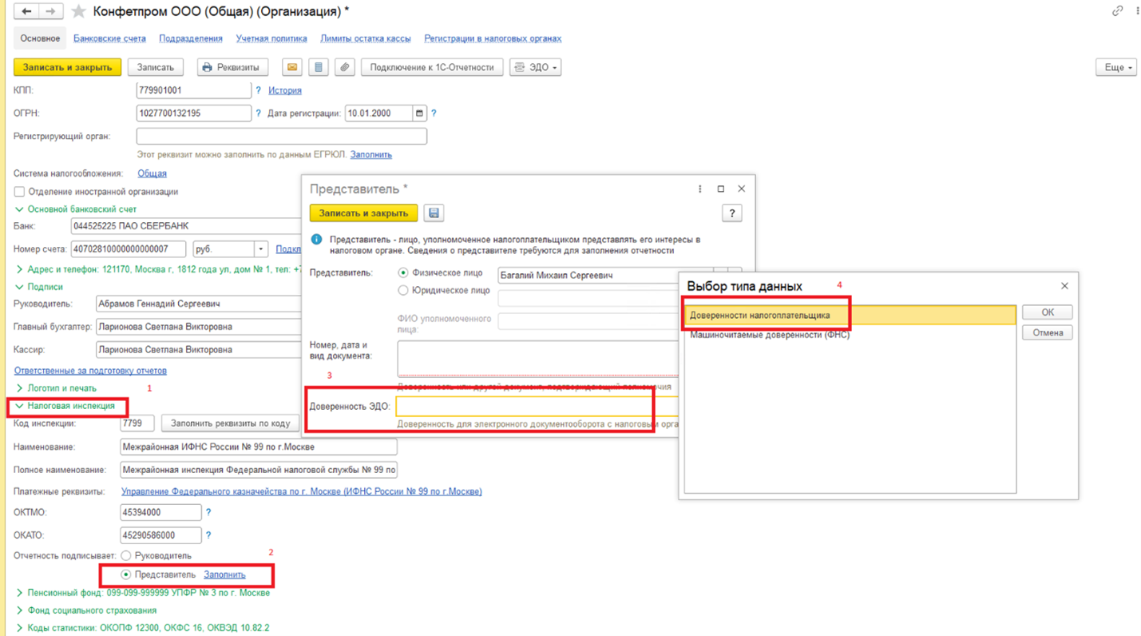Choose Юридическое лицо radio option
Image resolution: width=1141 pixels, height=636 pixels.
(x=403, y=291)
